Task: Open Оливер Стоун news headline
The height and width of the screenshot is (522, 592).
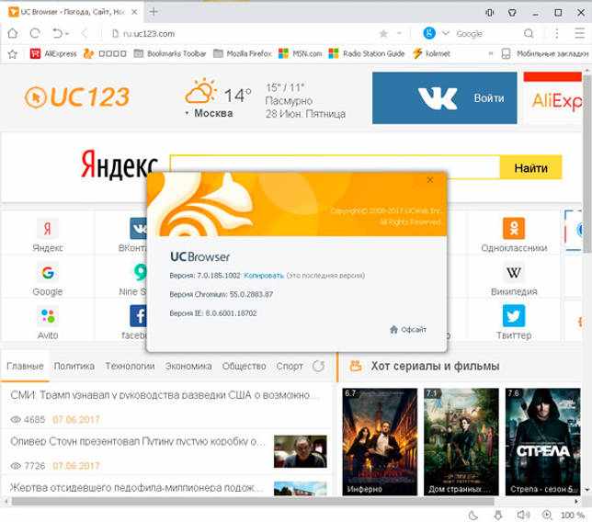Action: click(138, 441)
